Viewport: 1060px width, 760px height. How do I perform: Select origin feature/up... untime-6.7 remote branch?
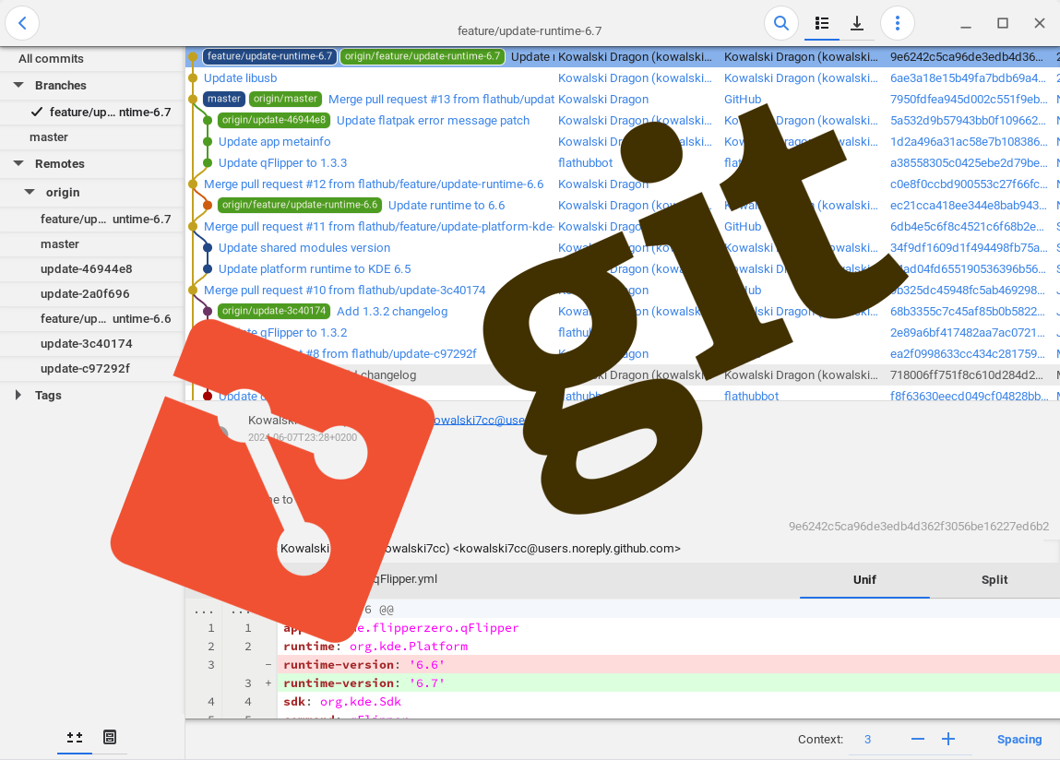[92, 220]
